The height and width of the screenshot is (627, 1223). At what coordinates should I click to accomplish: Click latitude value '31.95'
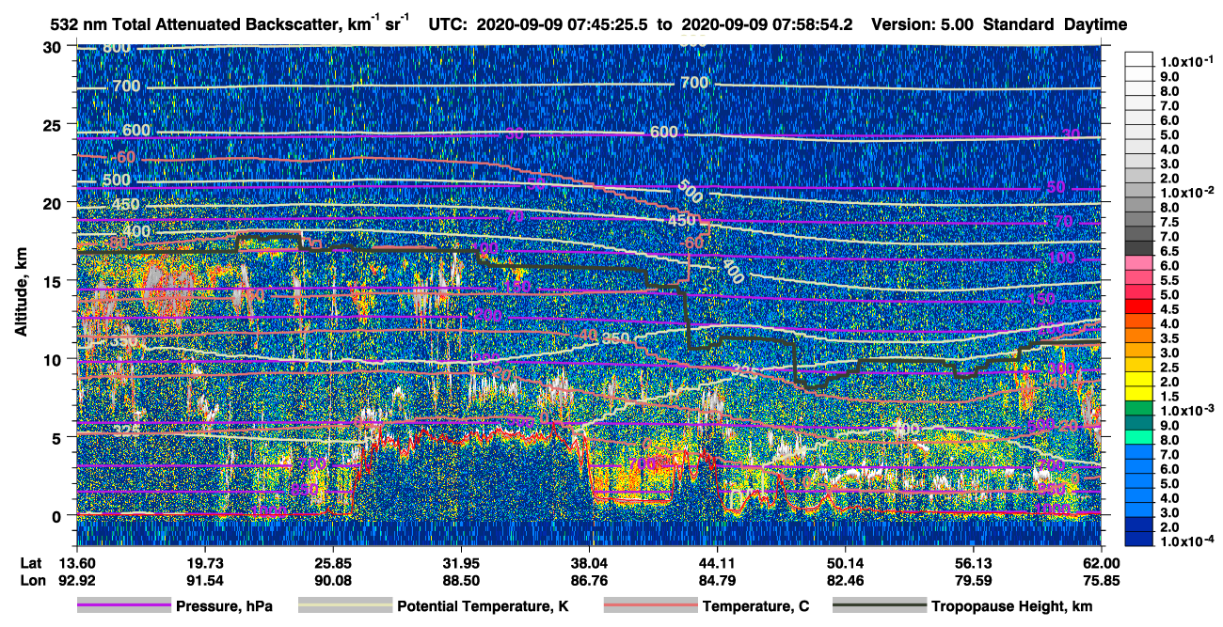[x=460, y=562]
